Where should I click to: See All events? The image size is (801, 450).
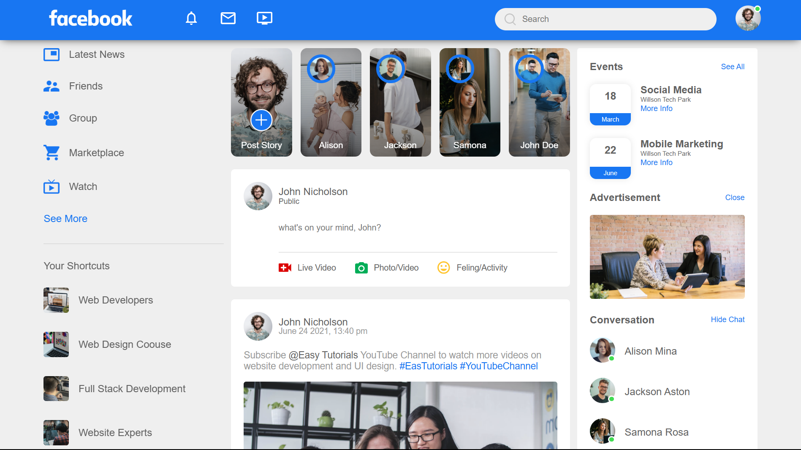(x=732, y=67)
